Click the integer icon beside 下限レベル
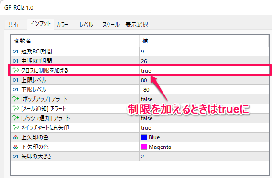This screenshot has height=178, width=272. (x=15, y=90)
